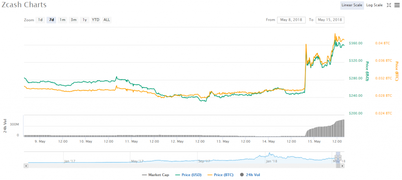This screenshot has height=180, width=402.
Task: Toggle Price (USD) series in legend
Action: click(188, 175)
